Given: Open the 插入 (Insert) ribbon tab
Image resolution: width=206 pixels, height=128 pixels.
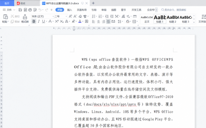Looking at the screenshot, I should 70,10.
